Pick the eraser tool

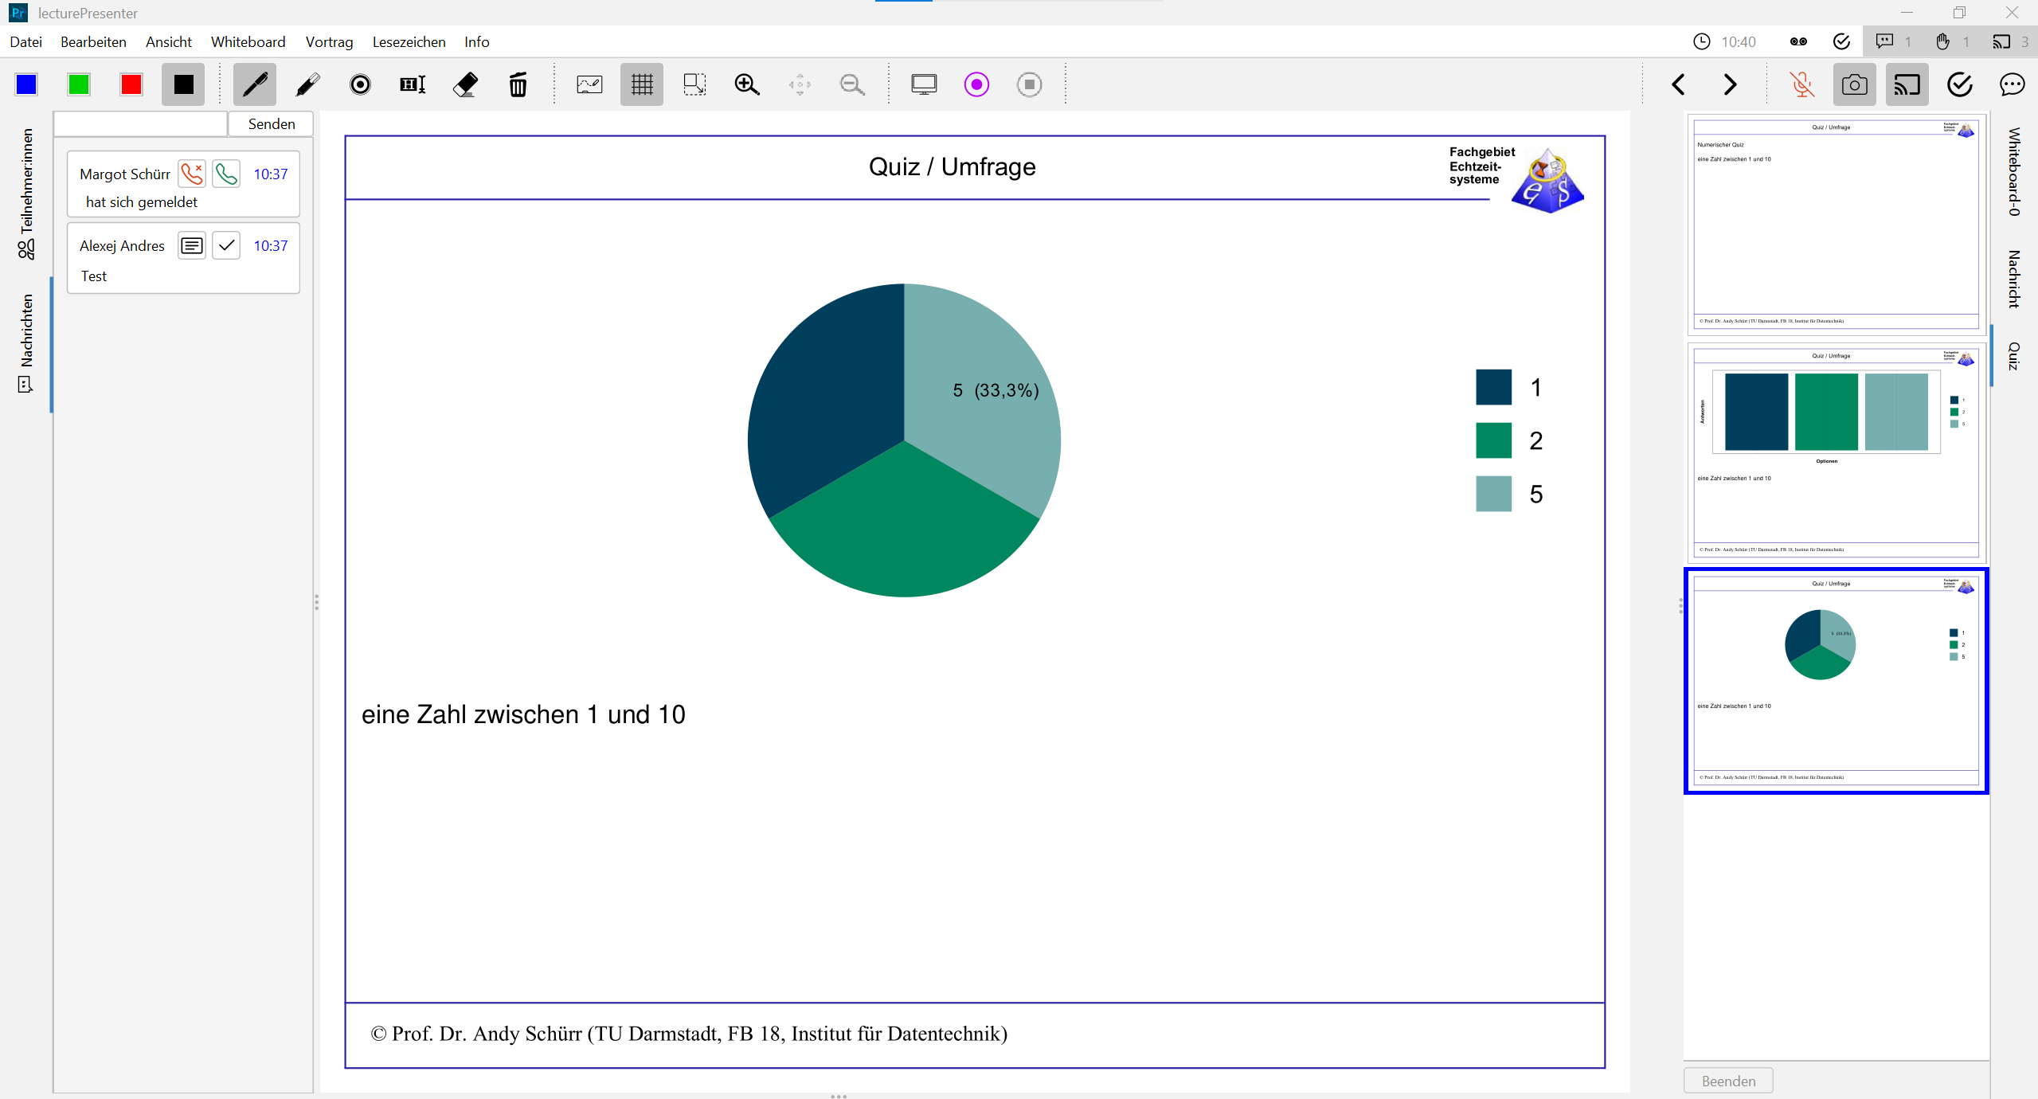(x=466, y=84)
